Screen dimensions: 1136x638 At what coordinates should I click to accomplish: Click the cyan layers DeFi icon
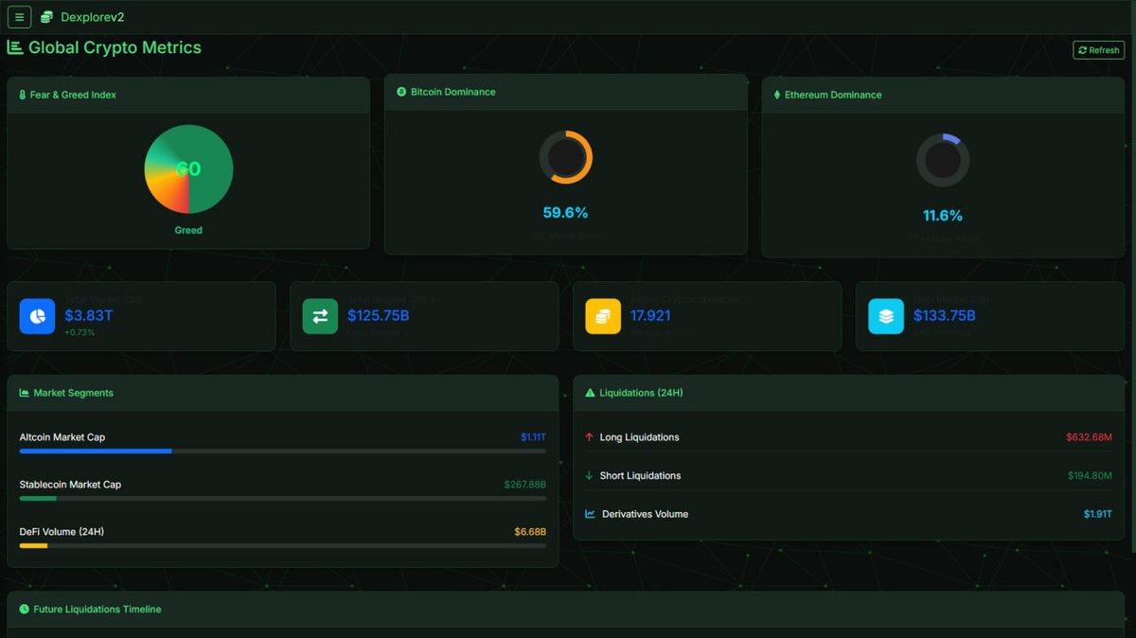(x=886, y=316)
